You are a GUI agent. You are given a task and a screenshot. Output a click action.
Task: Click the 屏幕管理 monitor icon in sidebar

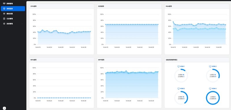(x=4, y=3)
